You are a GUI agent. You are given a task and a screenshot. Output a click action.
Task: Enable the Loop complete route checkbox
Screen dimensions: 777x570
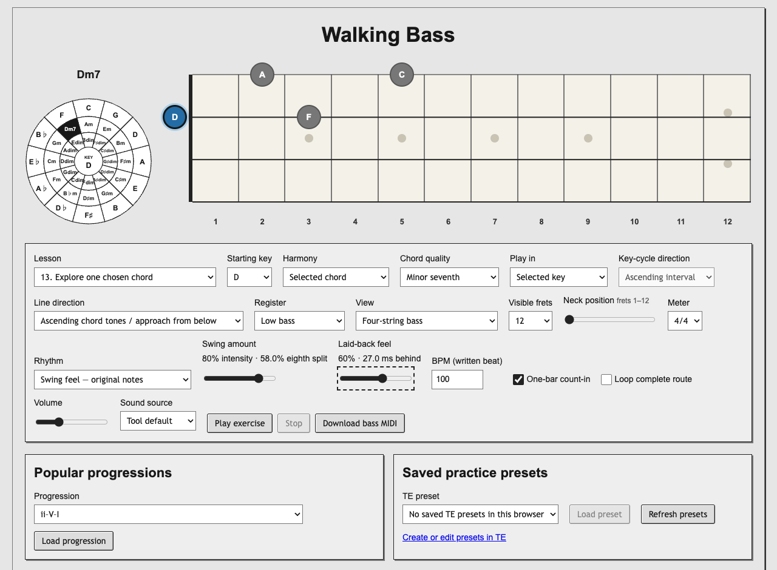(606, 380)
